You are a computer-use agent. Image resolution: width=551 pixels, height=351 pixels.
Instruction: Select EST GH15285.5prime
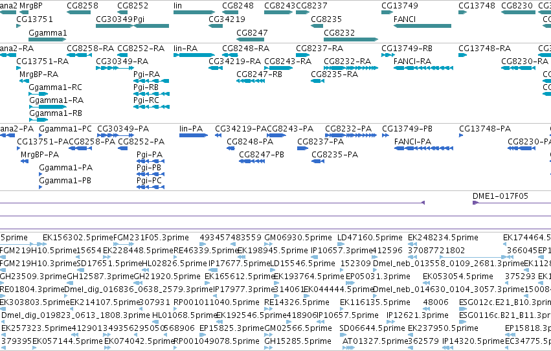pyautogui.click(x=298, y=342)
